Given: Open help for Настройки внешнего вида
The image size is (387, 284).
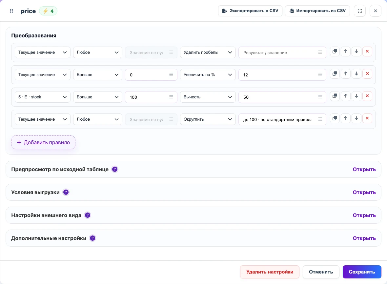Looking at the screenshot, I should tap(88, 215).
